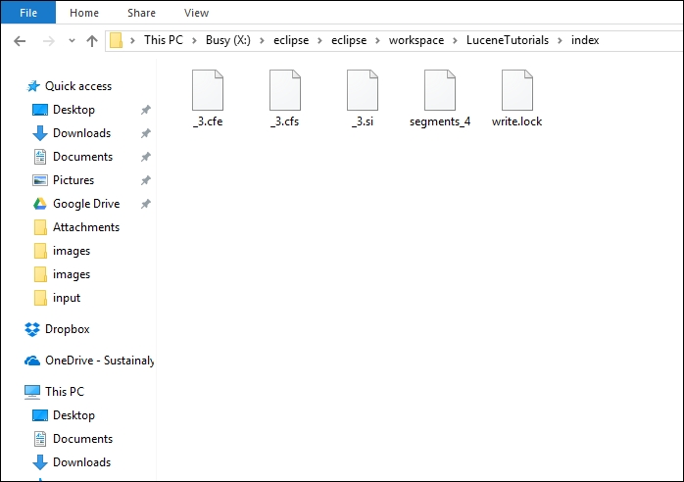Click the Up one level arrow
This screenshot has height=482, width=684.
[92, 41]
